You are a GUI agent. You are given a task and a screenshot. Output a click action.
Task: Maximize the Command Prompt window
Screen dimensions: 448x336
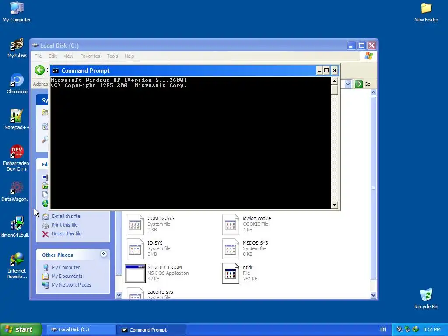(326, 70)
